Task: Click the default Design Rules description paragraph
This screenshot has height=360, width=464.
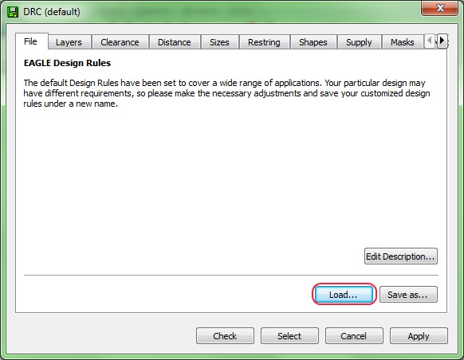Action: [226, 93]
